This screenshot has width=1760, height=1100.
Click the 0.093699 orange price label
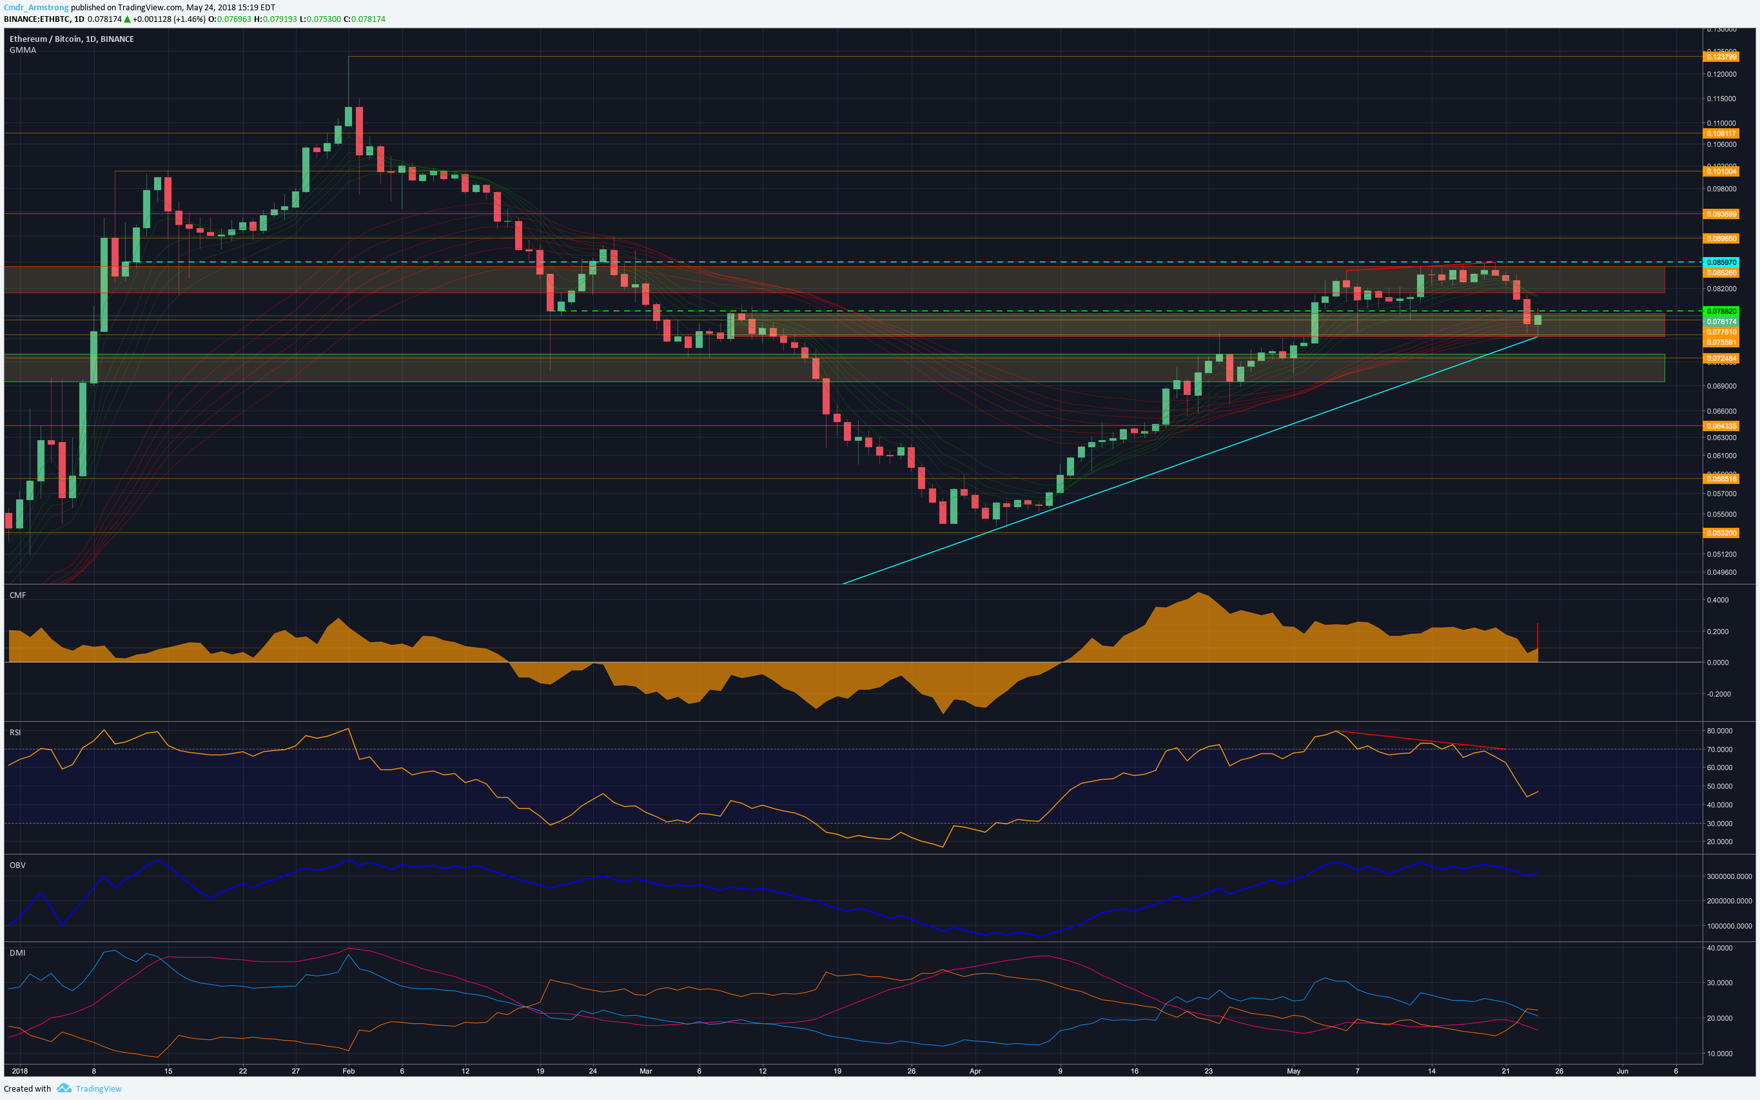[1721, 214]
